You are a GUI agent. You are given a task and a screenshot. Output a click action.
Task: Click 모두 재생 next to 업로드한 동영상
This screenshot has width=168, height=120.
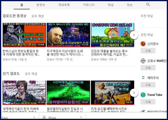pyautogui.click(x=37, y=16)
